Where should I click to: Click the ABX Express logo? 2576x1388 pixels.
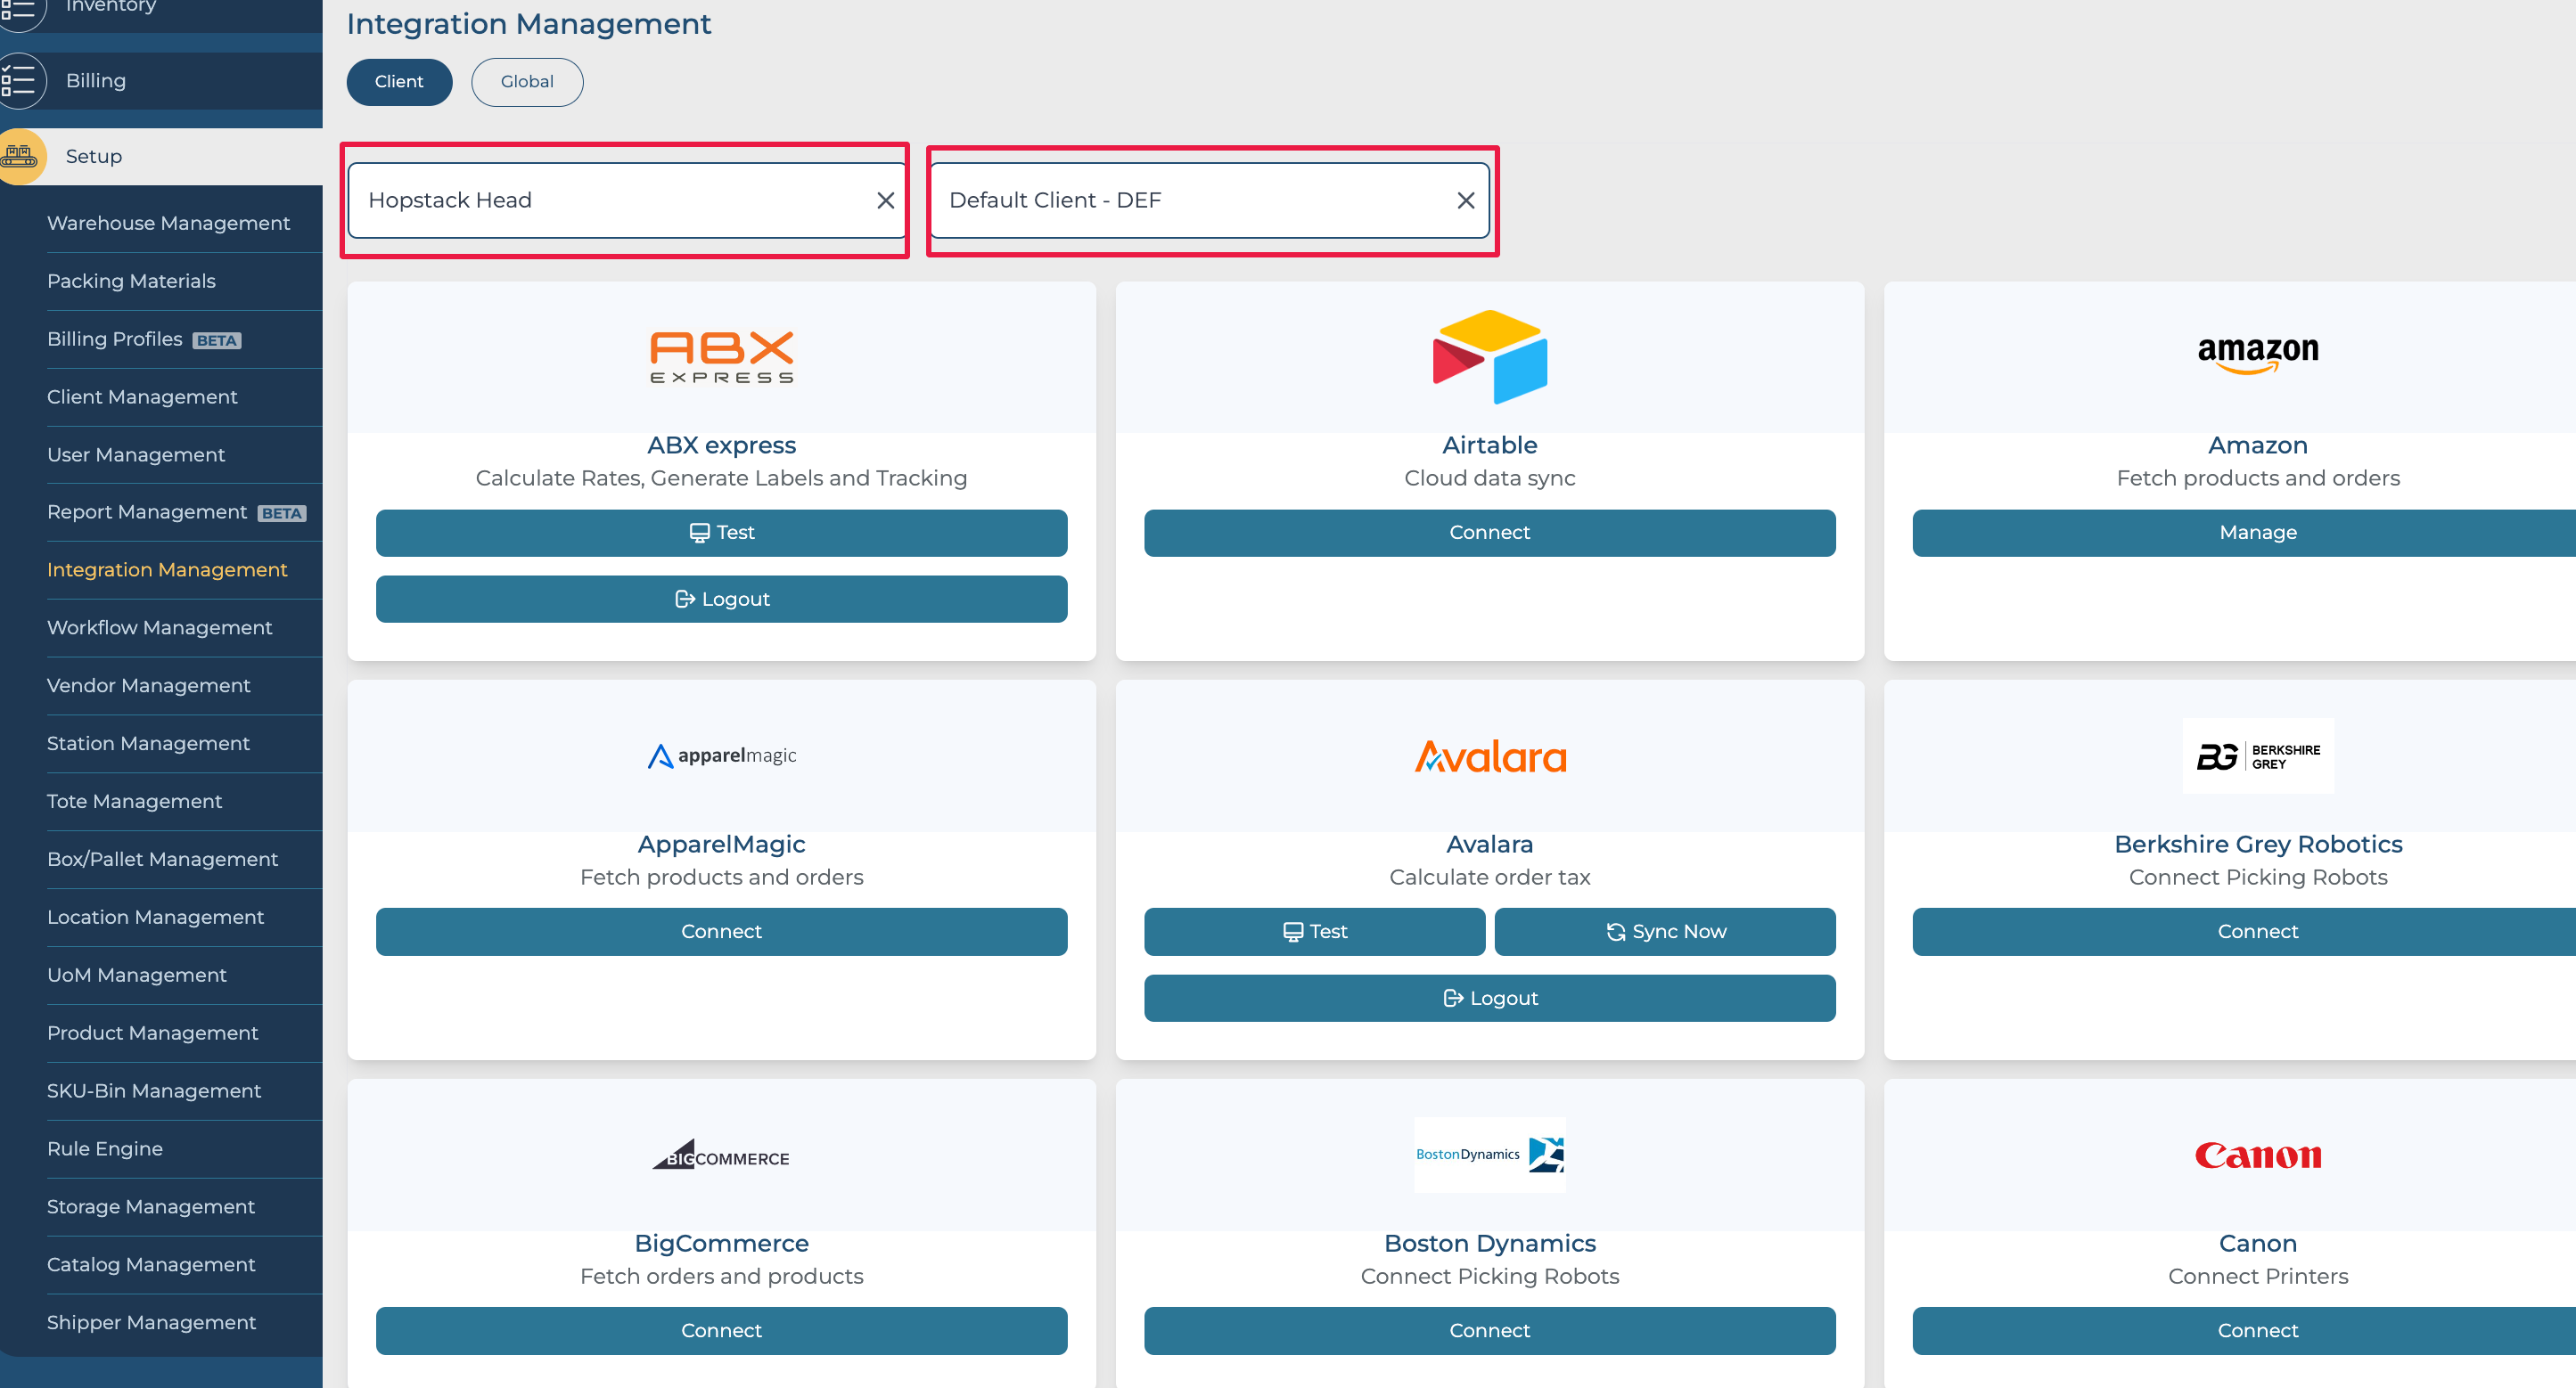pos(721,356)
